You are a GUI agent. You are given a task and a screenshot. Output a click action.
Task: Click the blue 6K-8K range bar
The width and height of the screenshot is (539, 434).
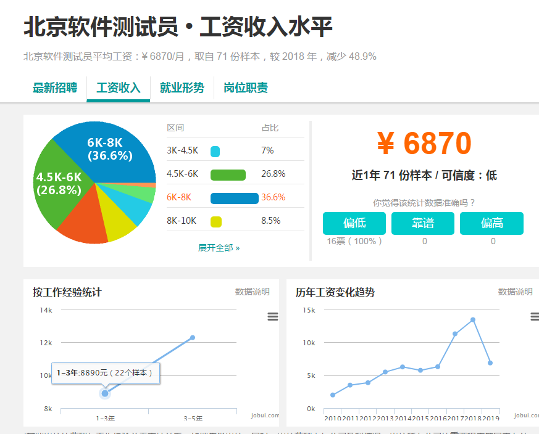tap(234, 198)
